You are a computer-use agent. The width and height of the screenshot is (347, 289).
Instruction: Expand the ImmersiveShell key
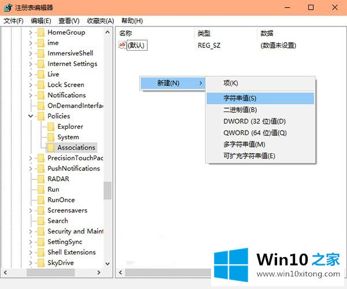(x=31, y=54)
